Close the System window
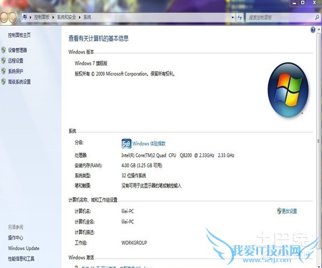322x268 pixels. [x=314, y=3]
